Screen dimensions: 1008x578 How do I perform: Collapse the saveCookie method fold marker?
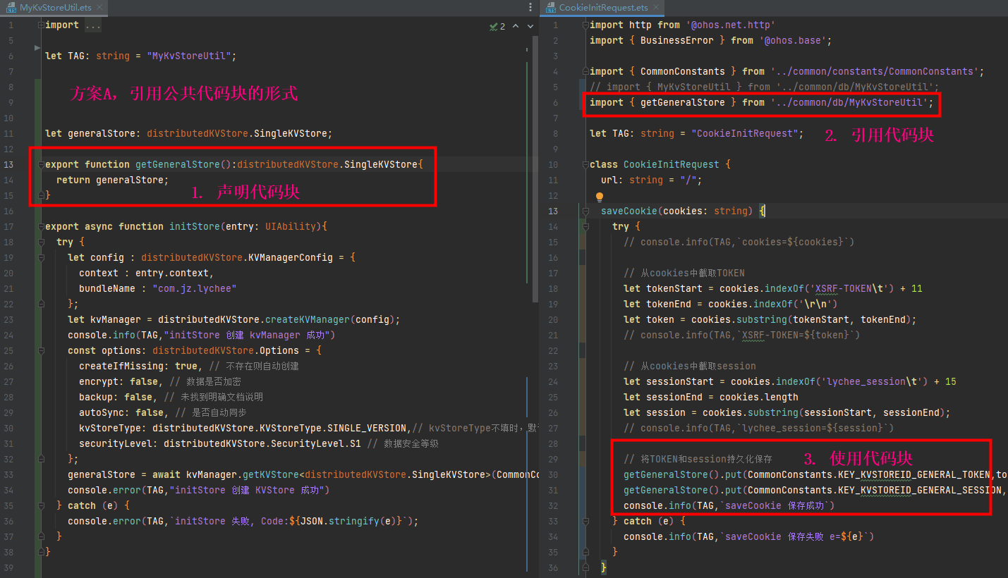585,211
